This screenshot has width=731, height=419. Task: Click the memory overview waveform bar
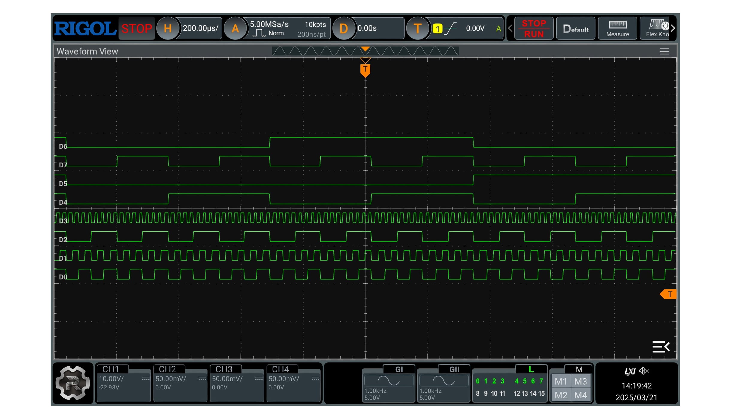pyautogui.click(x=365, y=51)
